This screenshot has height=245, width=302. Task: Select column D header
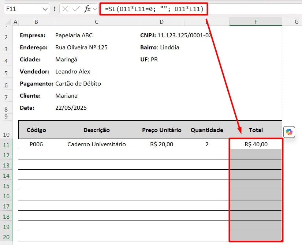click(x=161, y=22)
